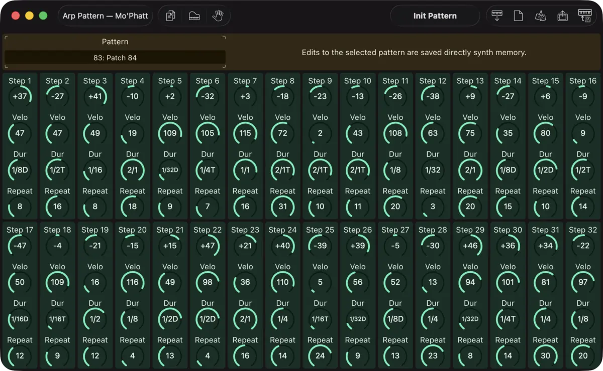
Task: Click the Step 4 Dur knob 2/1
Action: click(x=133, y=170)
